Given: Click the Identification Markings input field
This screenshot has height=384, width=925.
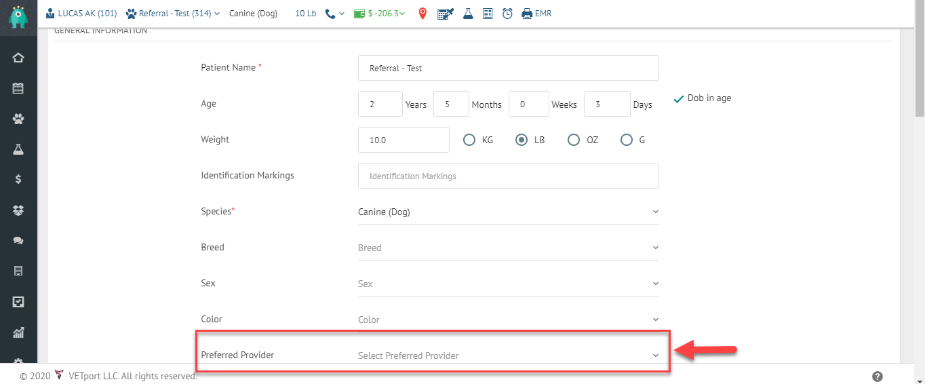Looking at the screenshot, I should point(509,176).
